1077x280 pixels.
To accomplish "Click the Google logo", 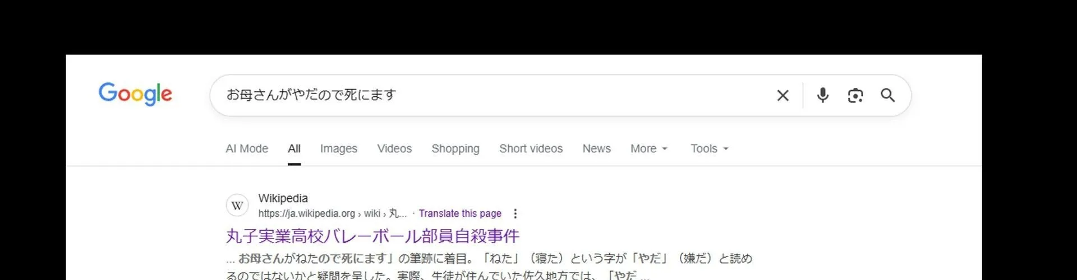I will pos(135,94).
